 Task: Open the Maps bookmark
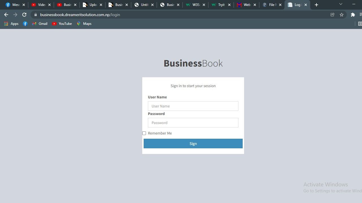pos(84,24)
